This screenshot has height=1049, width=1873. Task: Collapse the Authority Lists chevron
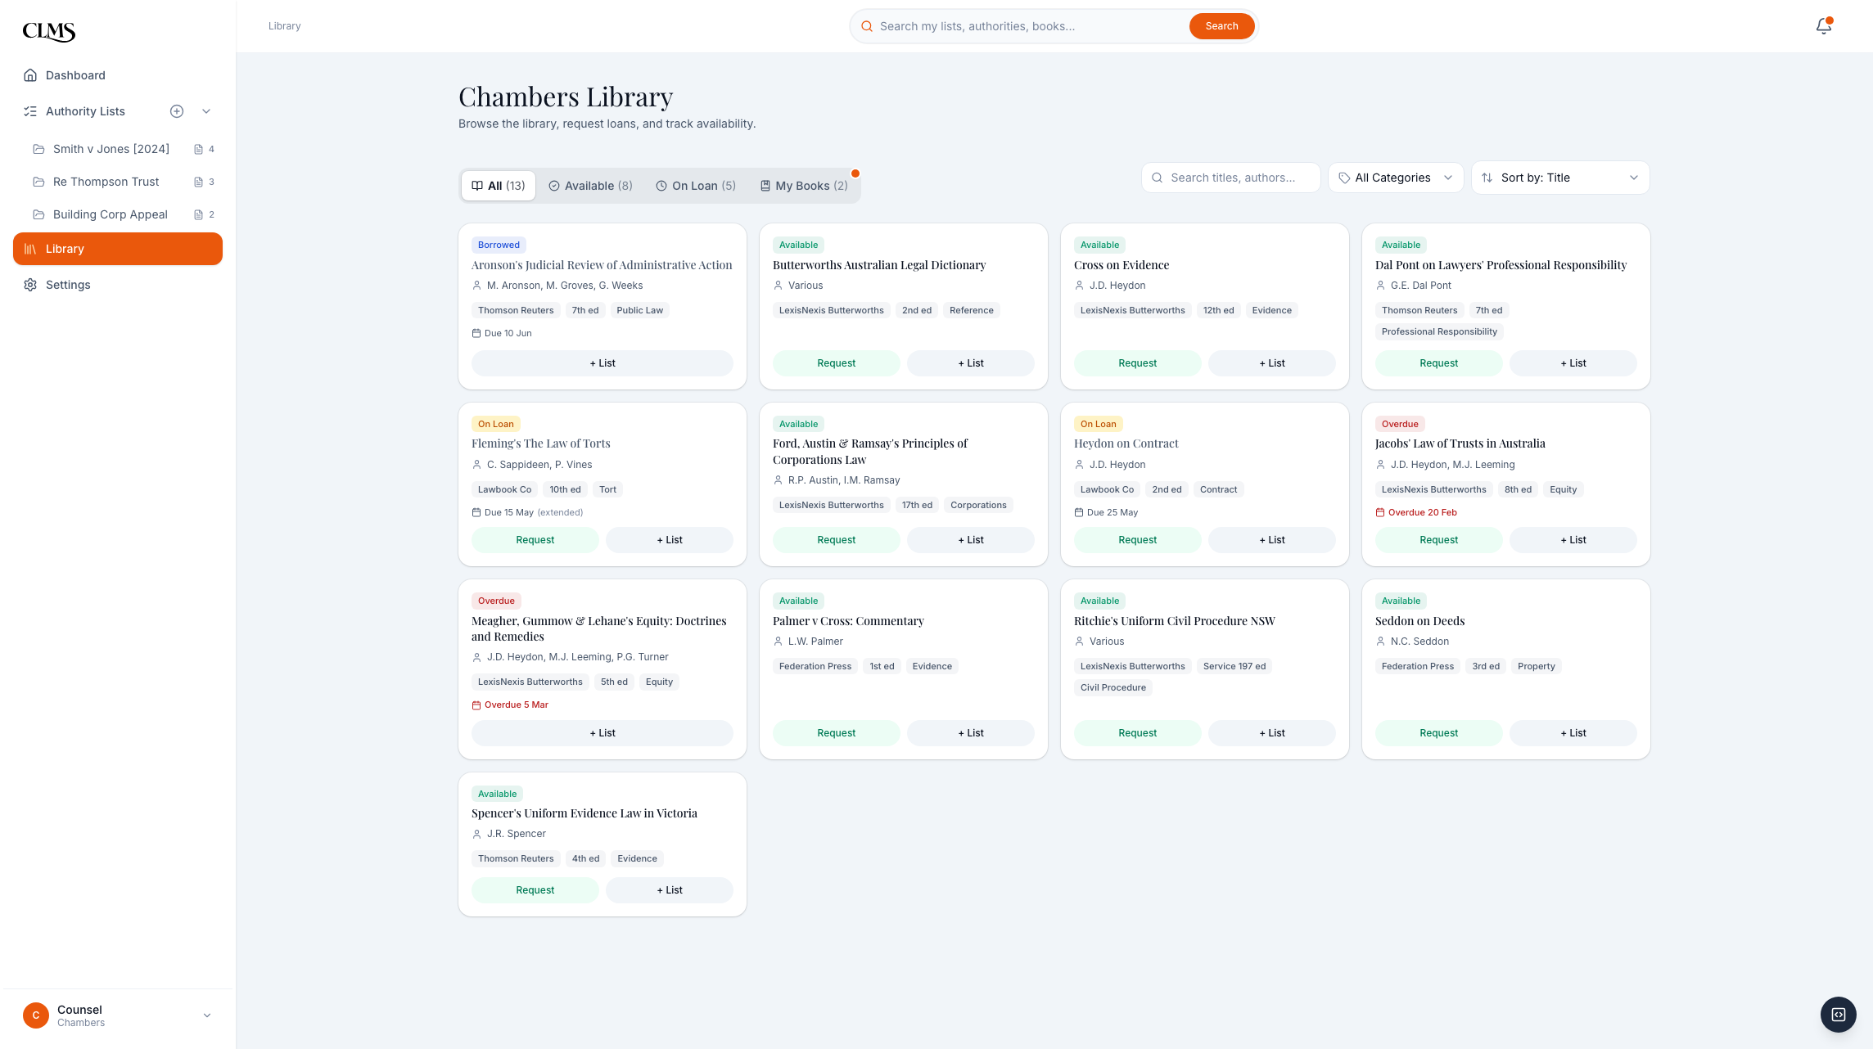pyautogui.click(x=206, y=111)
